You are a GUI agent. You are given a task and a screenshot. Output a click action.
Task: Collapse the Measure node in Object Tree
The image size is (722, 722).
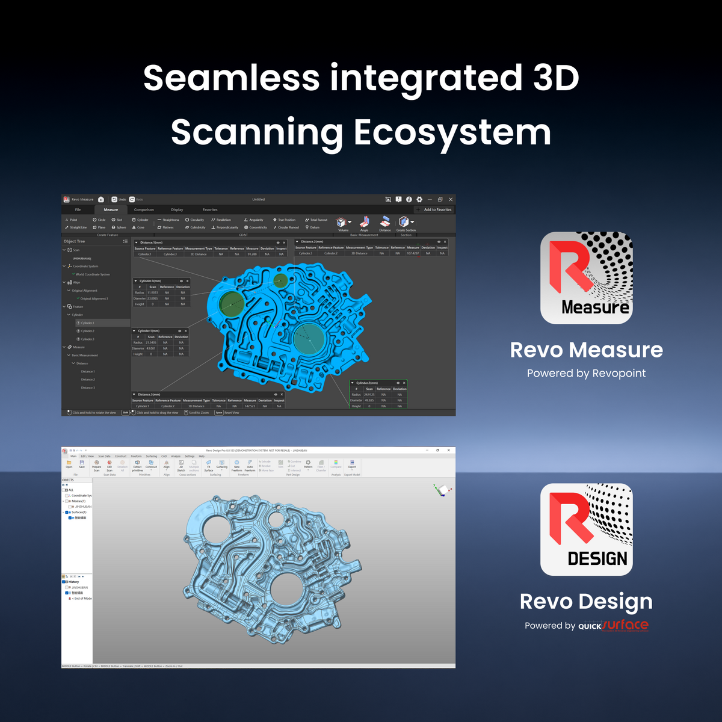[x=64, y=347]
